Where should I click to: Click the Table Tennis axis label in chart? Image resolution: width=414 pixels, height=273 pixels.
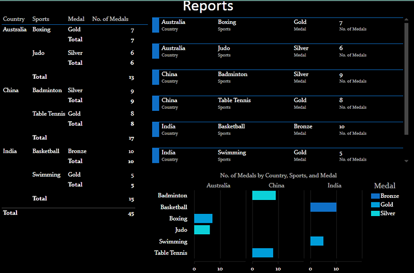click(171, 253)
